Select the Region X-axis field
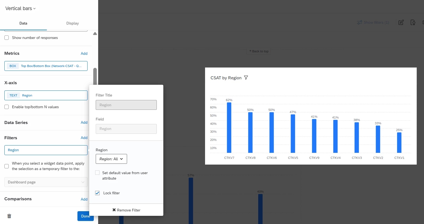This screenshot has height=224, width=424. pos(46,95)
